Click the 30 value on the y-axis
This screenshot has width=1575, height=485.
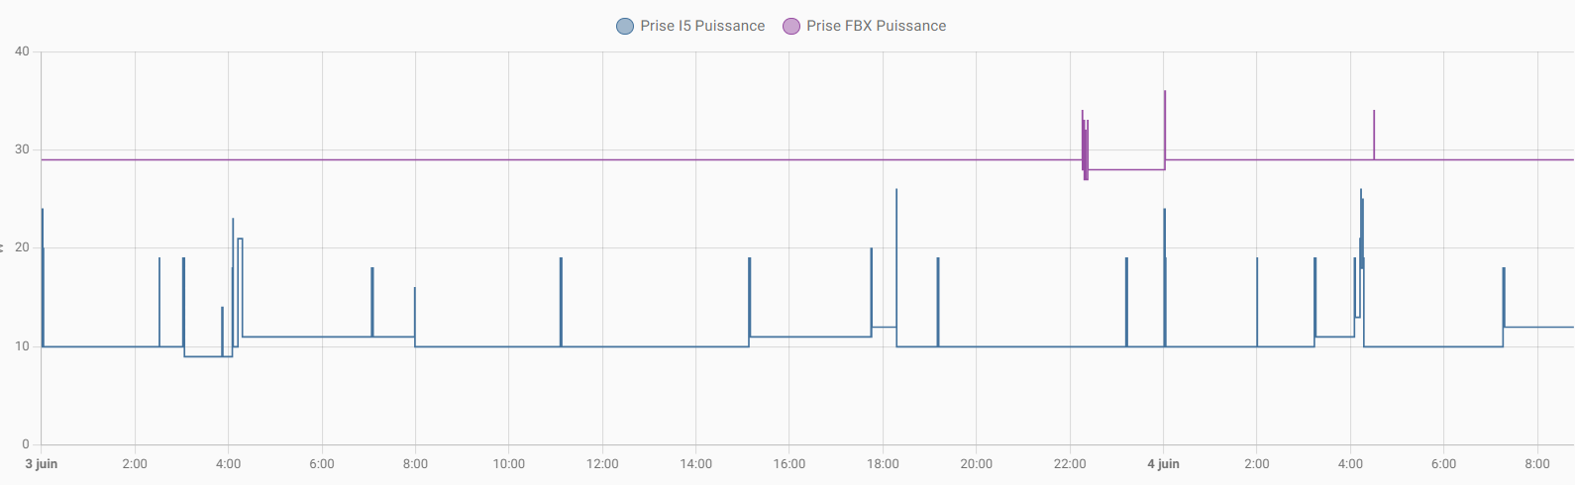pyautogui.click(x=22, y=149)
